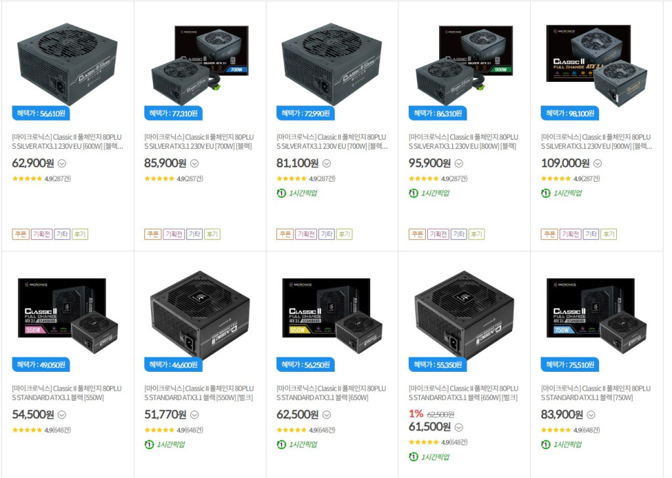Click the 1시간픽업 icon under the 61,500원 product
Image resolution: width=672 pixels, height=478 pixels.
413,457
